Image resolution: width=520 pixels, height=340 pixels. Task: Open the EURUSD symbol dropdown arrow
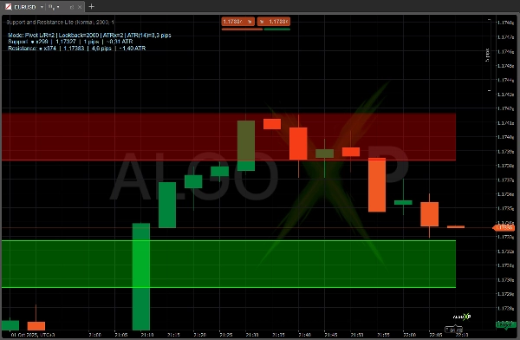point(42,7)
